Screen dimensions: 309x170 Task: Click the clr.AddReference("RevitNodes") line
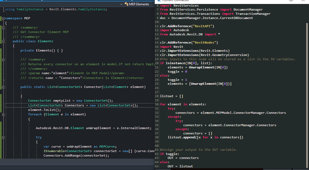pyautogui.click(x=189, y=43)
